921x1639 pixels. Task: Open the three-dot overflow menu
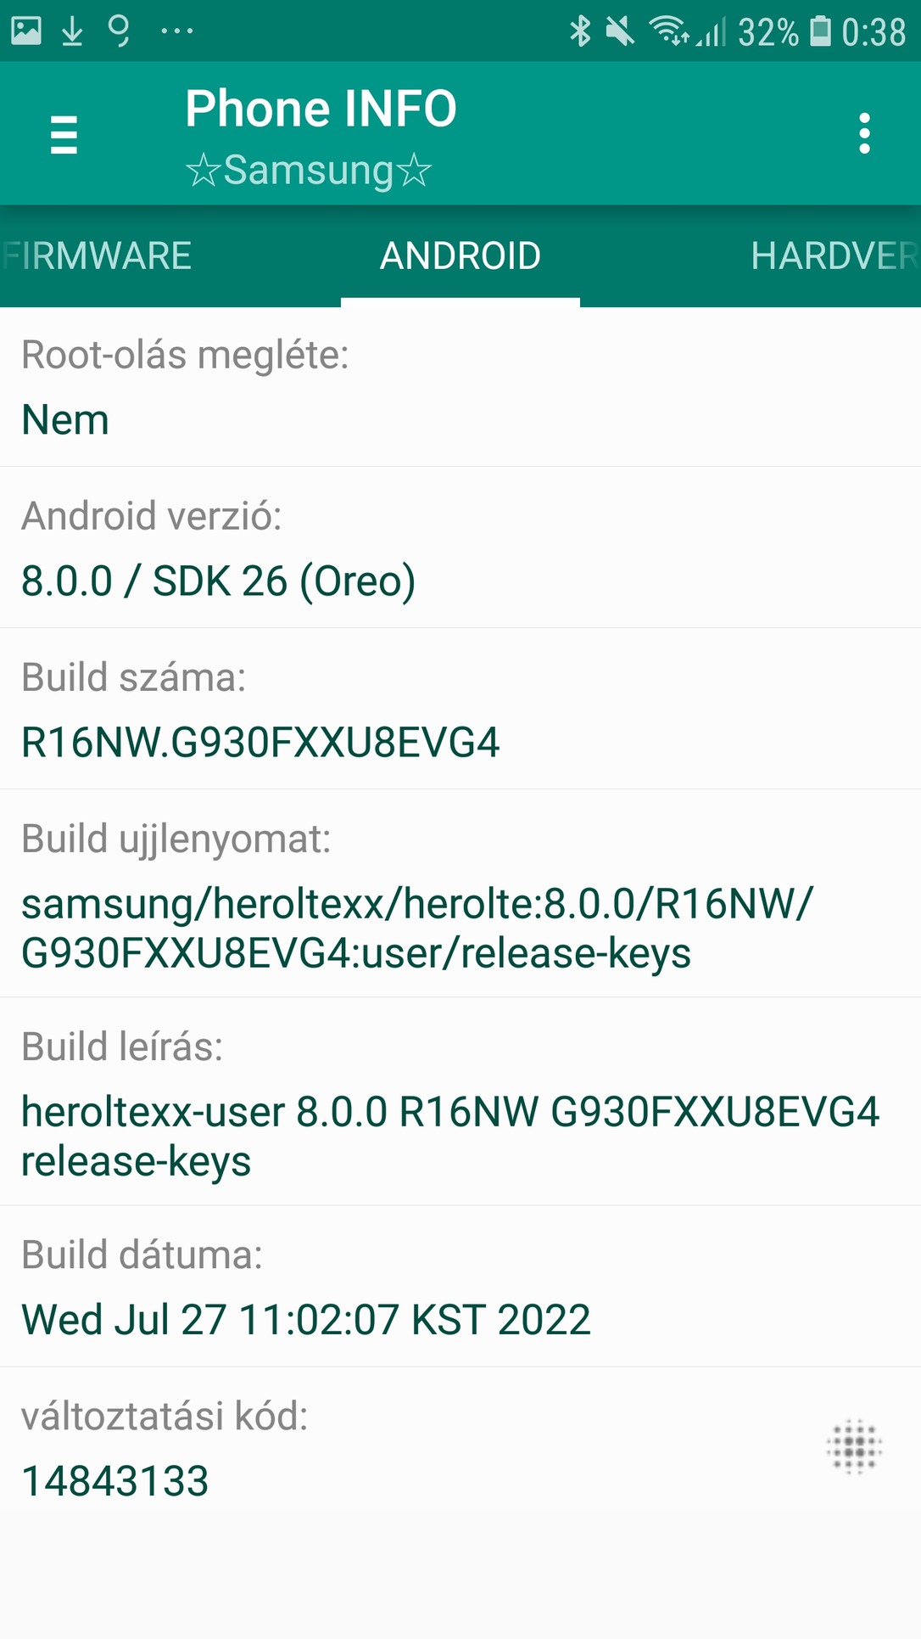(x=864, y=134)
